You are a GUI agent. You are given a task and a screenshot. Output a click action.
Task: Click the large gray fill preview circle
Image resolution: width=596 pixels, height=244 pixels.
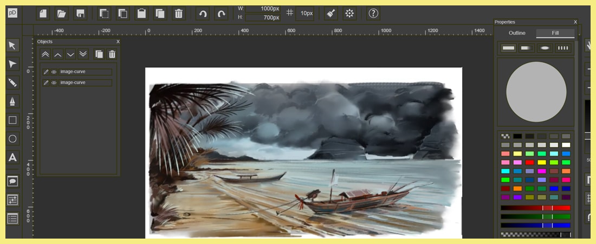click(x=536, y=92)
